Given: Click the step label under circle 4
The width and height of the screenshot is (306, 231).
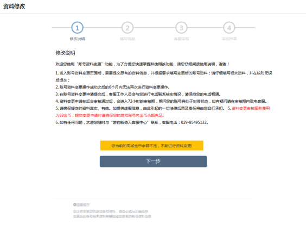Looking at the screenshot, I should (229, 39).
